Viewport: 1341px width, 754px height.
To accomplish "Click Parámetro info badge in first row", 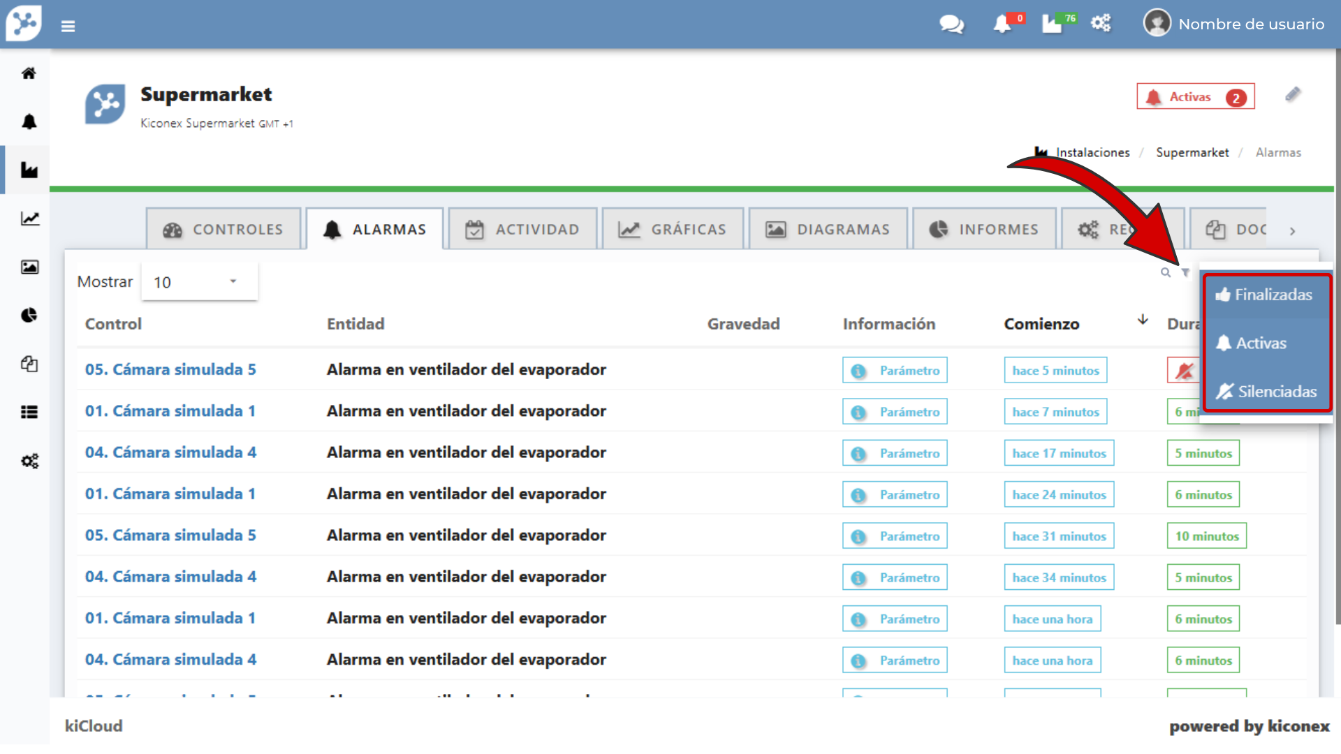I will 895,371.
